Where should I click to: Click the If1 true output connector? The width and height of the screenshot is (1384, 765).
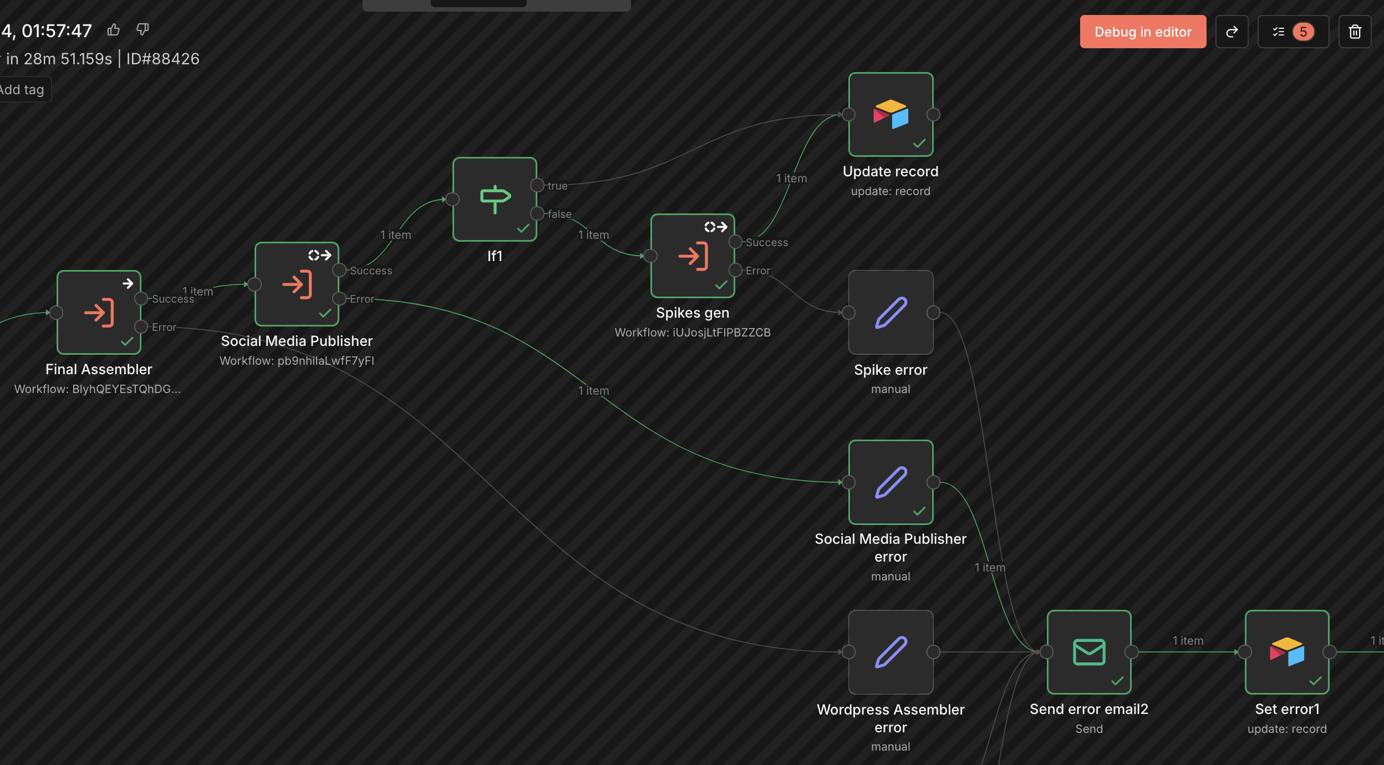(537, 185)
